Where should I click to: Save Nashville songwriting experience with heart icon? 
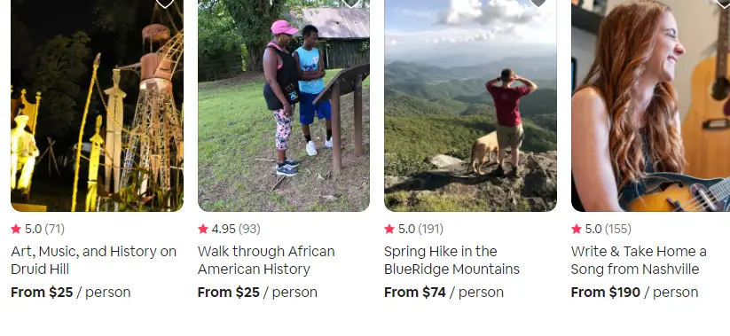(x=724, y=3)
